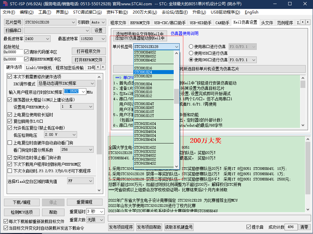Open 看门狗定时器分频系数 256 dropdown
This screenshot has height=234, width=313.
[77, 149]
